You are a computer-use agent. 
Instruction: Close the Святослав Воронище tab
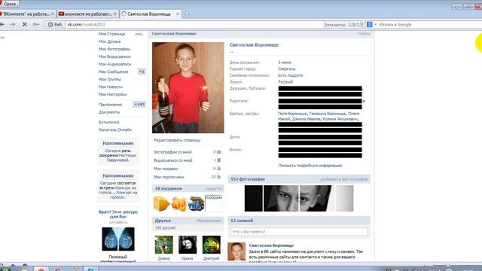click(178, 14)
